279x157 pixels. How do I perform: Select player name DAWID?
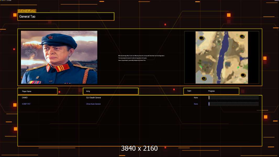click(x=25, y=98)
